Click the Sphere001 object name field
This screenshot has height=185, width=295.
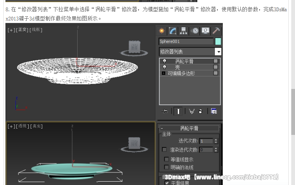186,41
